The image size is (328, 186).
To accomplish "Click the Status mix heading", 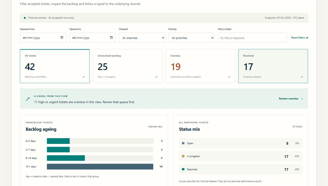I will coord(190,129).
